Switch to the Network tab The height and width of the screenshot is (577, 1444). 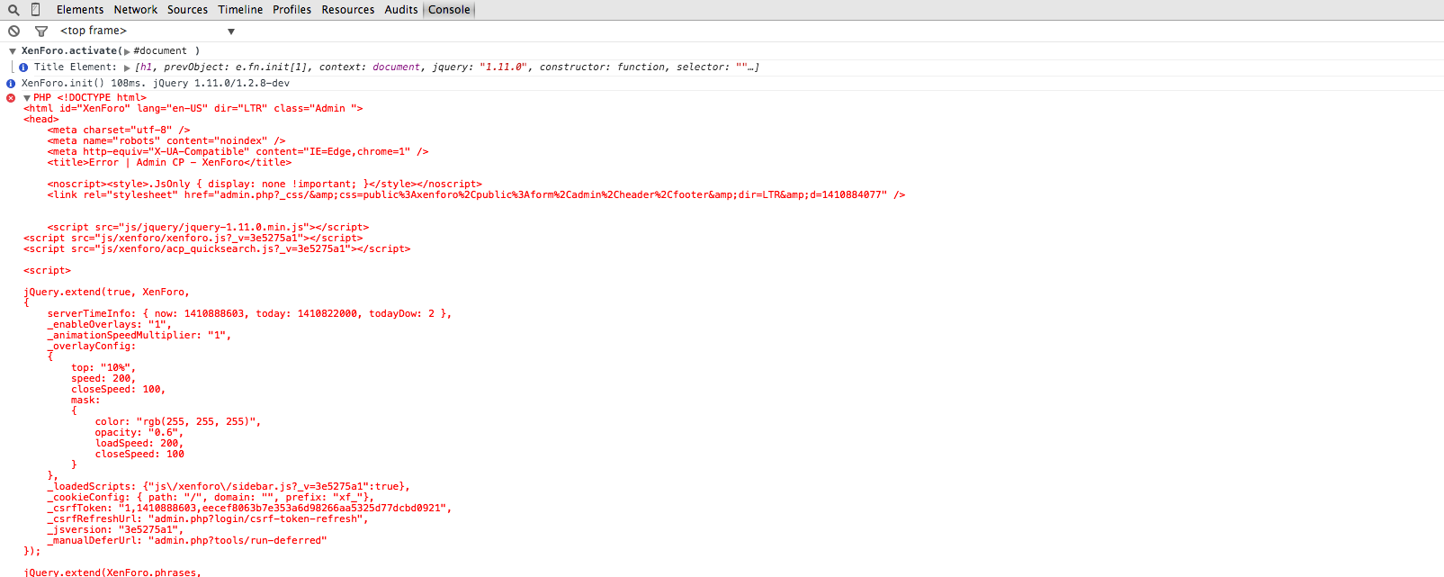click(x=136, y=10)
